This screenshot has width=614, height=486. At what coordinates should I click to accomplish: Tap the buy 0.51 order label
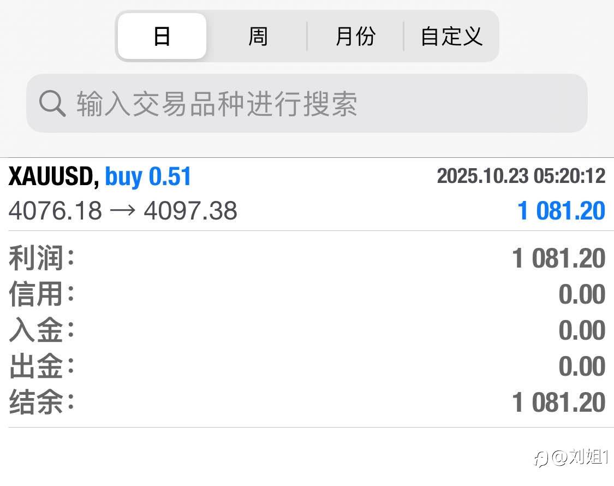coord(148,177)
